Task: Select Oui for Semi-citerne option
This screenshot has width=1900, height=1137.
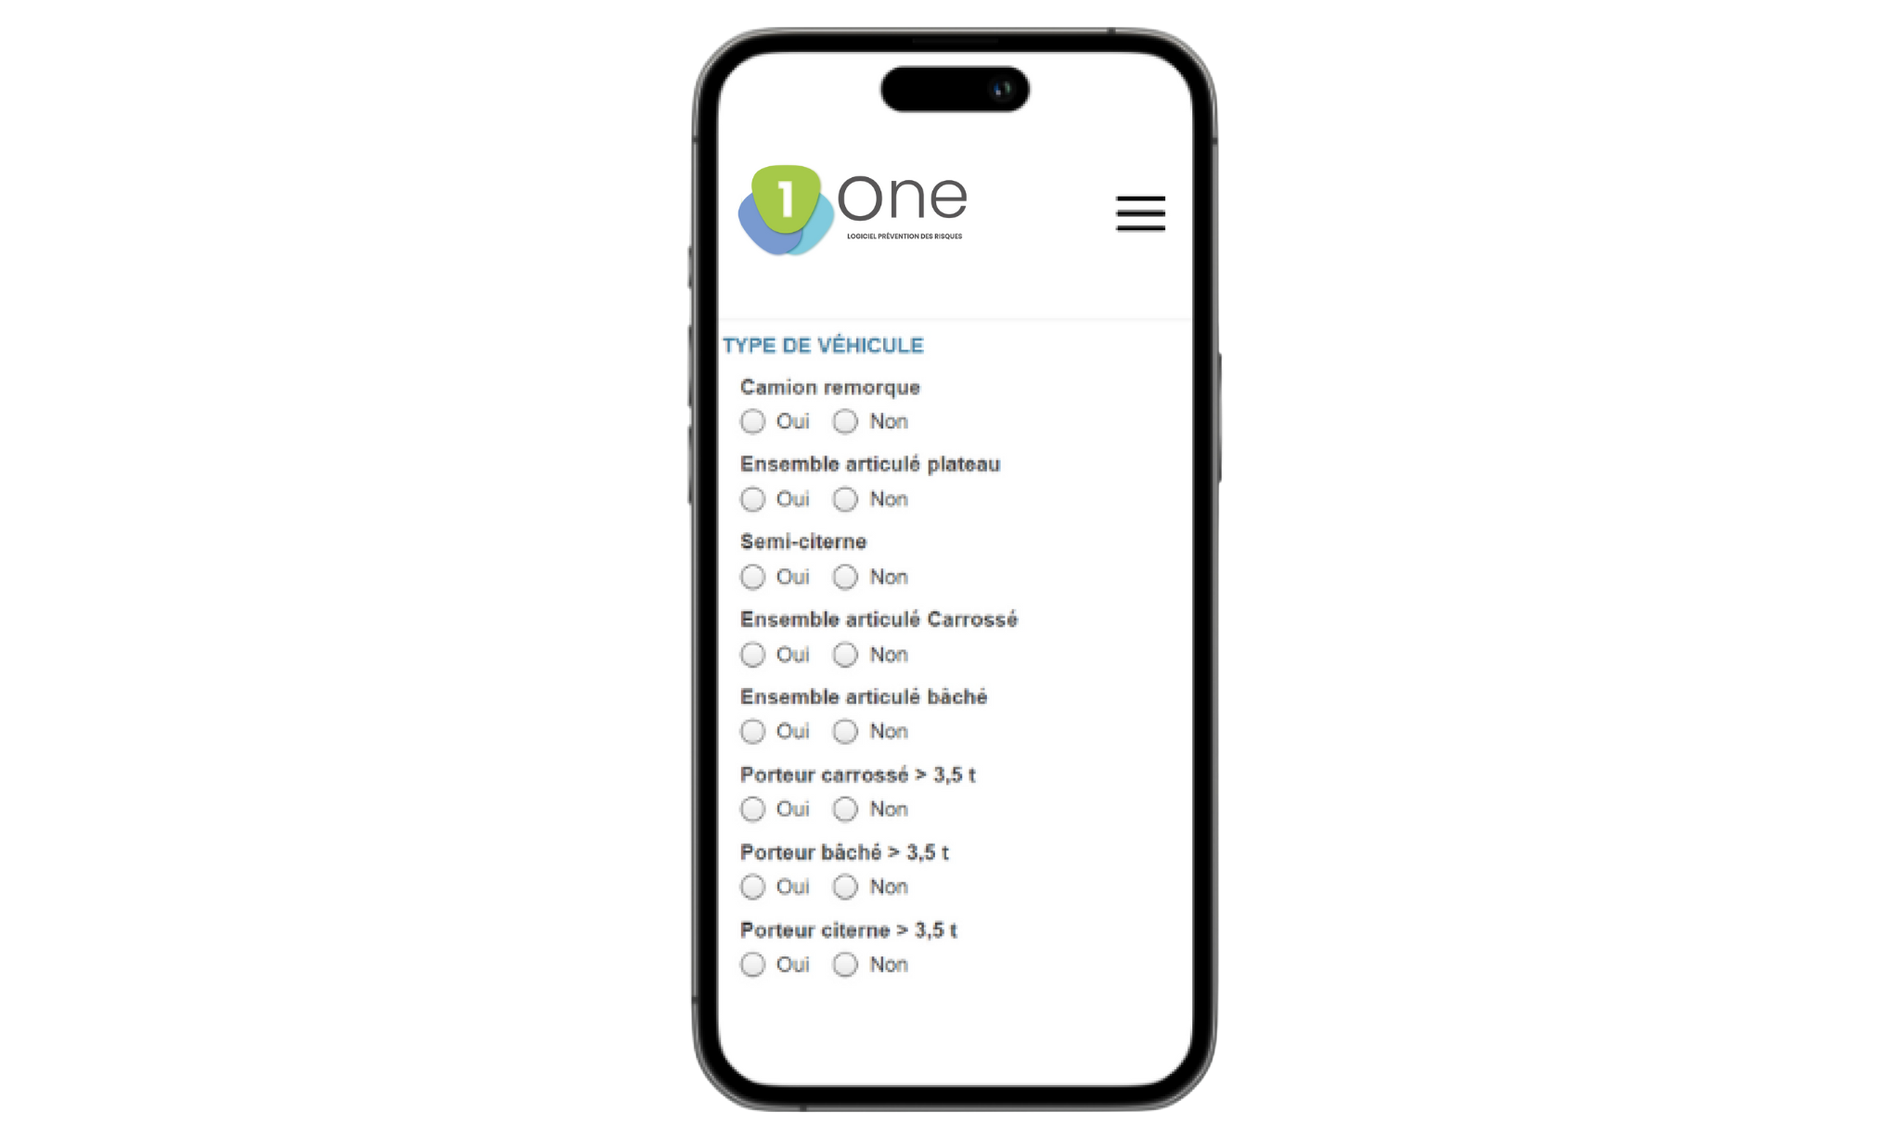Action: click(x=752, y=575)
